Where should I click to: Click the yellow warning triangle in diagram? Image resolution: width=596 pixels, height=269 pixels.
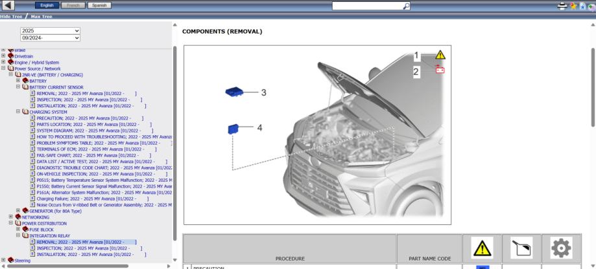click(x=440, y=54)
